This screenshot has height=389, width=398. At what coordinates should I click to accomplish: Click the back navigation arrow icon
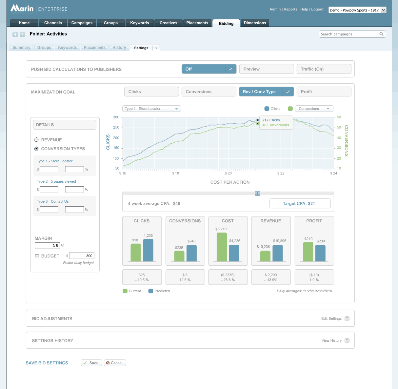tap(15, 34)
